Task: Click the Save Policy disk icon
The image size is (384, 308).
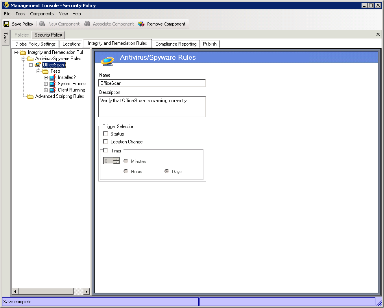Action: point(6,24)
